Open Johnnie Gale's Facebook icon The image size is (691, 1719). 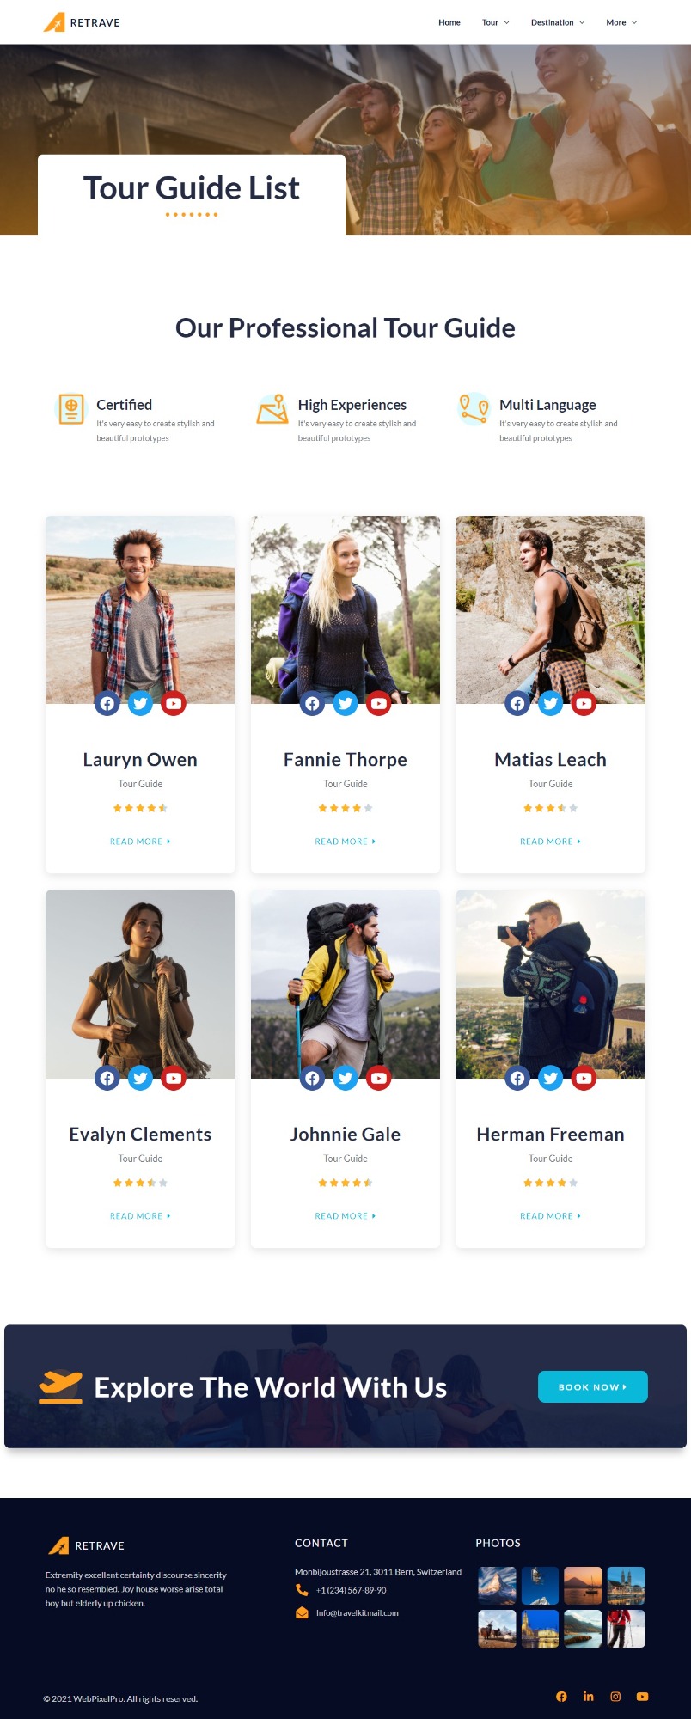click(313, 1078)
